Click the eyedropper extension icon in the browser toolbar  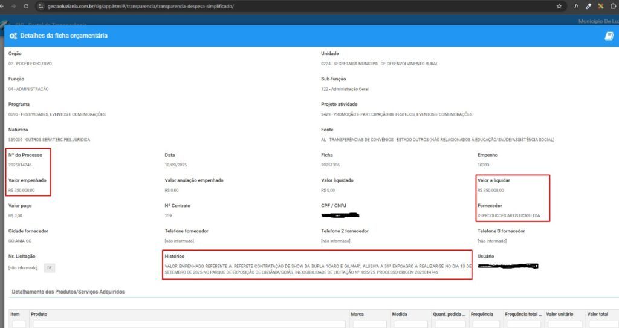[x=588, y=5]
